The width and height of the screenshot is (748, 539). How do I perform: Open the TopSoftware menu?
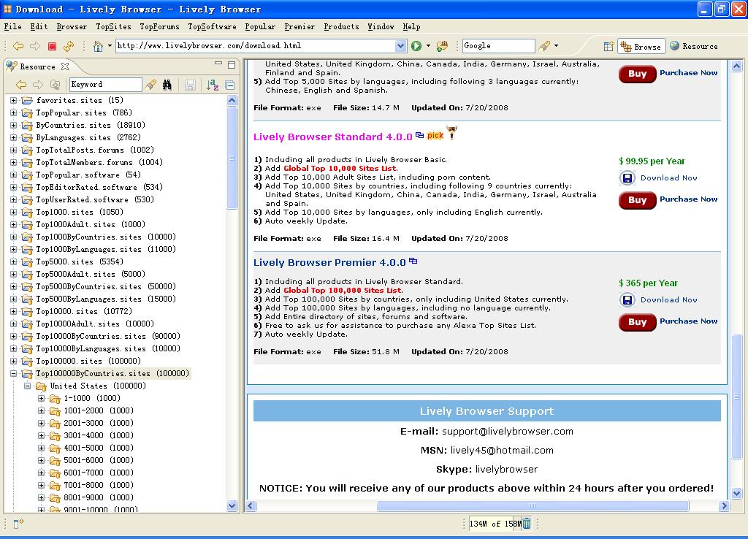pyautogui.click(x=212, y=27)
